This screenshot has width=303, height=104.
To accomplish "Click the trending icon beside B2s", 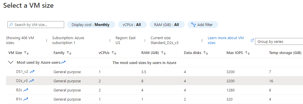I will (26, 90).
